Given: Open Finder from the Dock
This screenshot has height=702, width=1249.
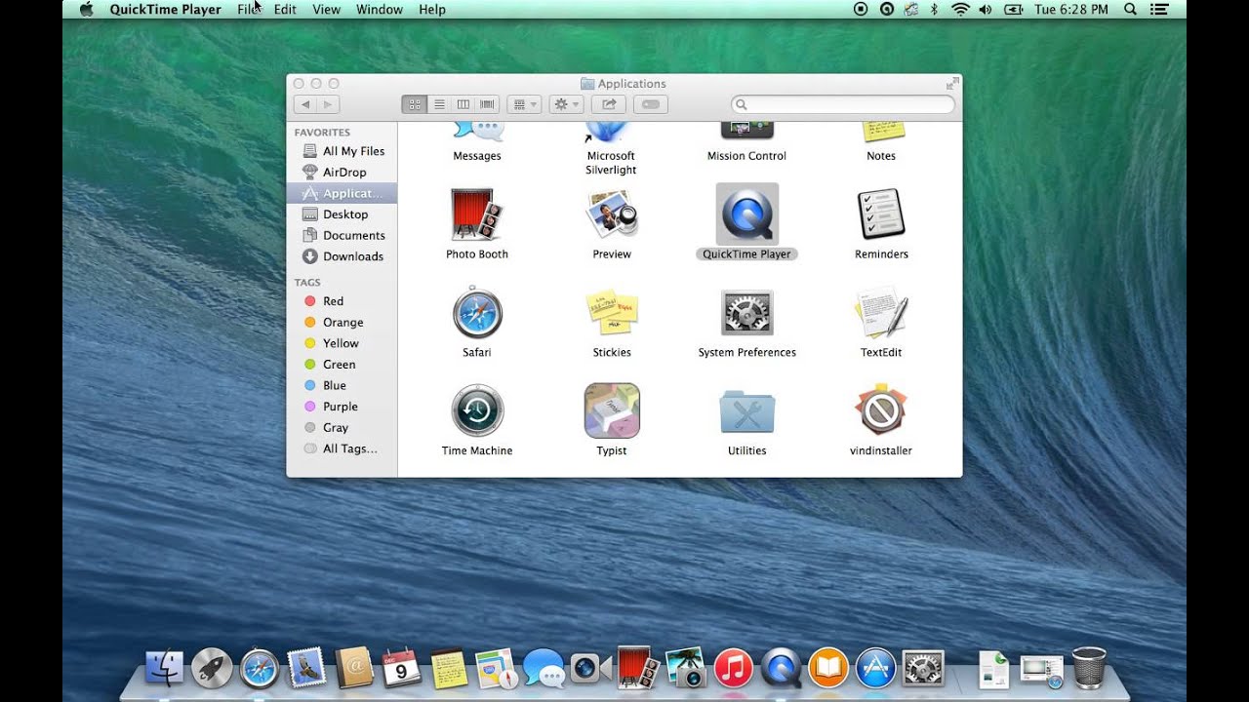Looking at the screenshot, I should [x=164, y=669].
